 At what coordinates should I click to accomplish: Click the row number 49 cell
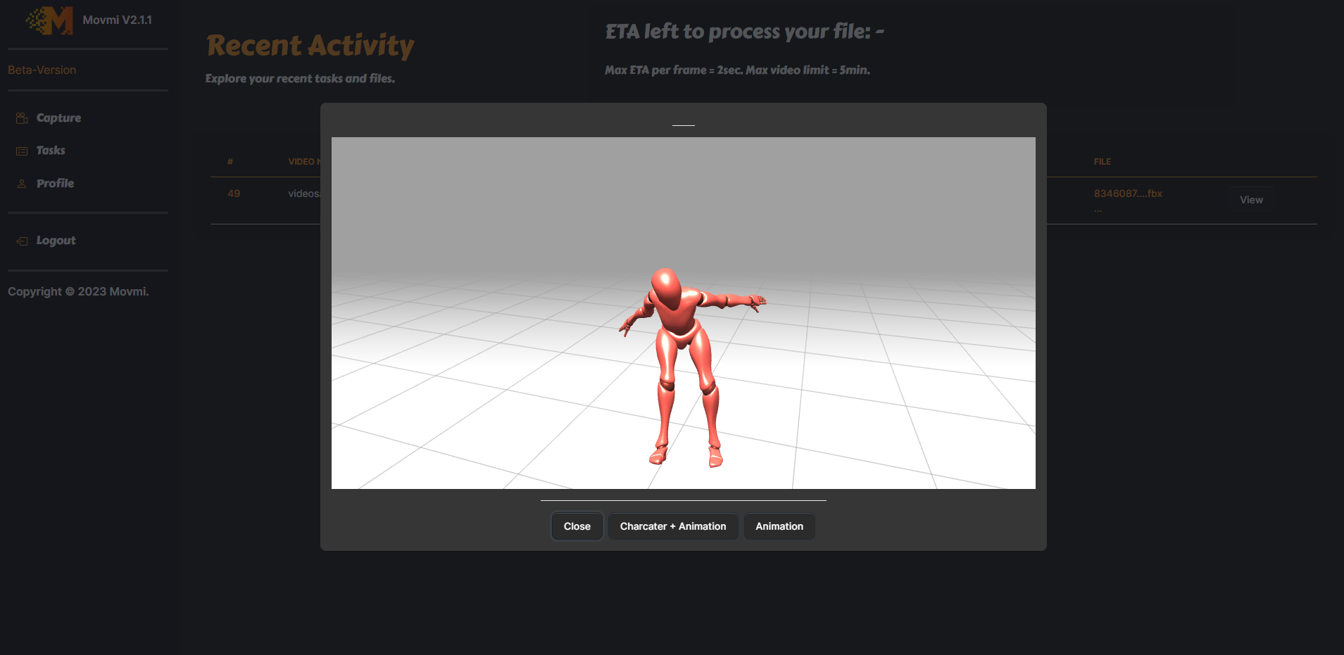point(234,193)
